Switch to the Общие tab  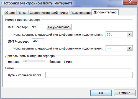pyautogui.click(x=10, y=13)
